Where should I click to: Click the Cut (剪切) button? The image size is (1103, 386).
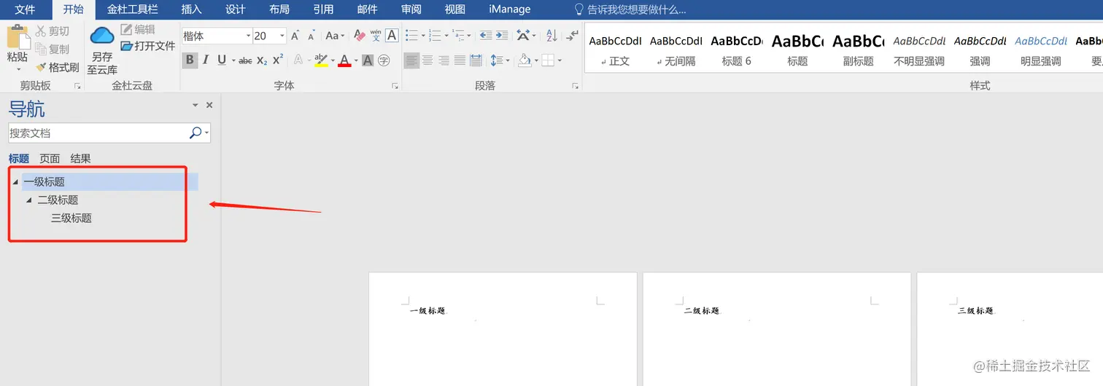(53, 31)
